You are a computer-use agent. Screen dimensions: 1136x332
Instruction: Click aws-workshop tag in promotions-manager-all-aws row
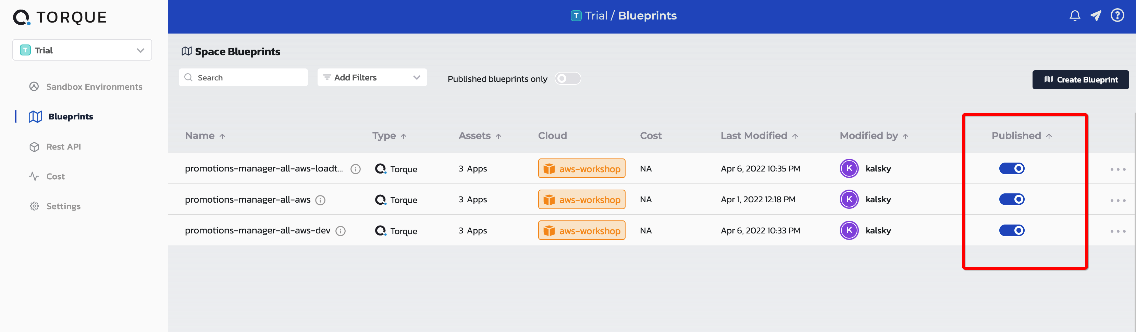[x=582, y=200]
